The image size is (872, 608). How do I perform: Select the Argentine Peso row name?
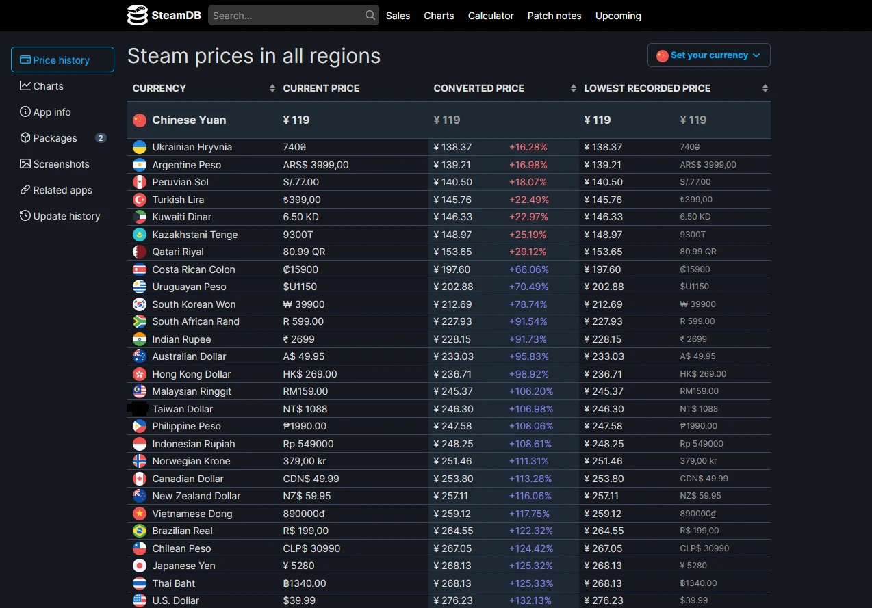pyautogui.click(x=187, y=165)
